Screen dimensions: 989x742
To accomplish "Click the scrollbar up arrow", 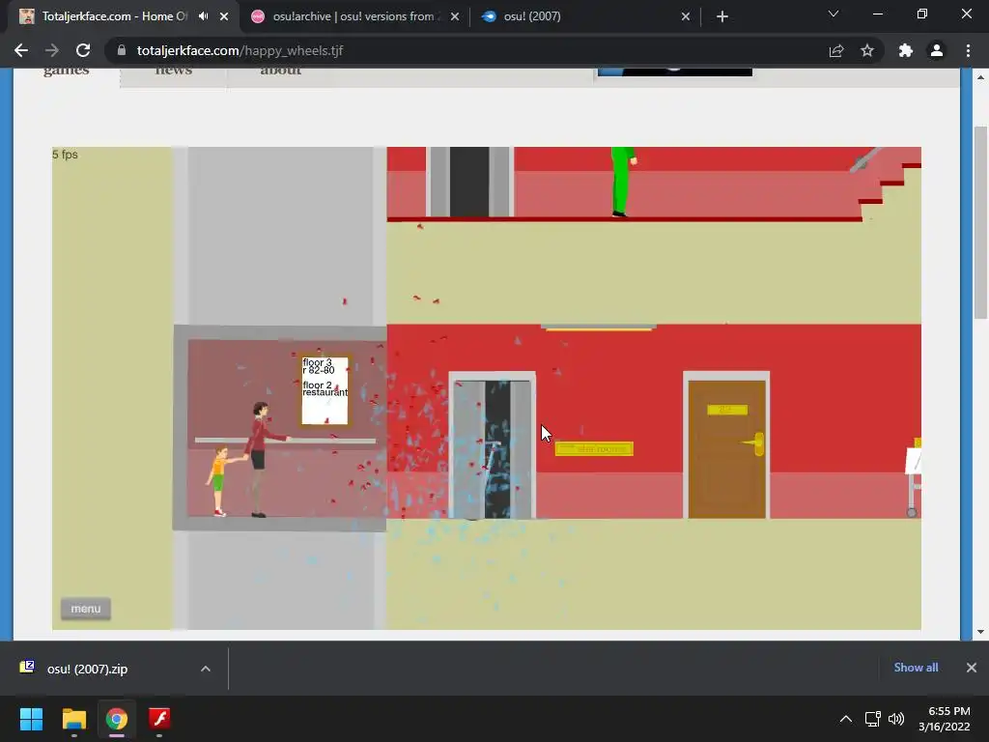I will click(x=980, y=77).
